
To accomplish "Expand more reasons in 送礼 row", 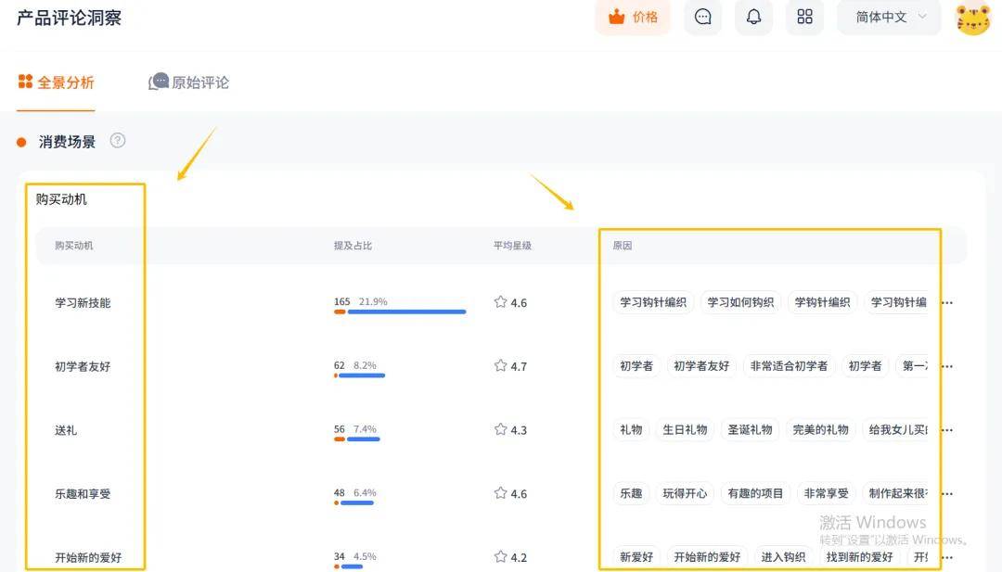I will point(947,430).
